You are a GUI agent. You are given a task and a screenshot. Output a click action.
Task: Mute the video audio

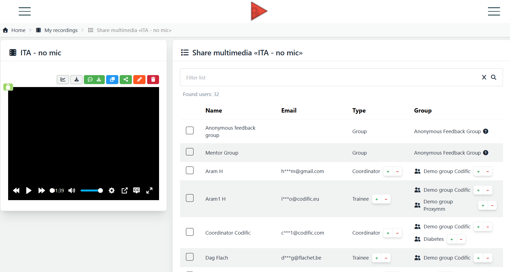tap(72, 190)
